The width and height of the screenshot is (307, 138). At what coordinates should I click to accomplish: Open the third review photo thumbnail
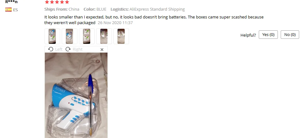point(87,36)
